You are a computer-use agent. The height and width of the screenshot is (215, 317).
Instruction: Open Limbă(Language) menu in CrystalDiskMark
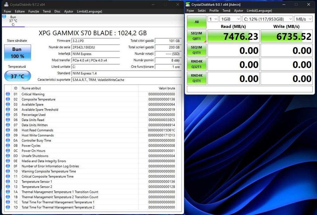(259, 11)
